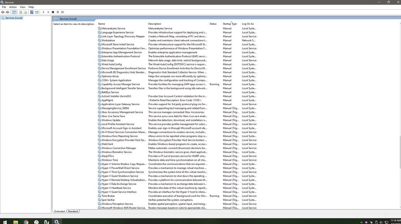Open Help via the blue question-mark icon
The width and height of the screenshot is (401, 224).
pyautogui.click(x=32, y=12)
